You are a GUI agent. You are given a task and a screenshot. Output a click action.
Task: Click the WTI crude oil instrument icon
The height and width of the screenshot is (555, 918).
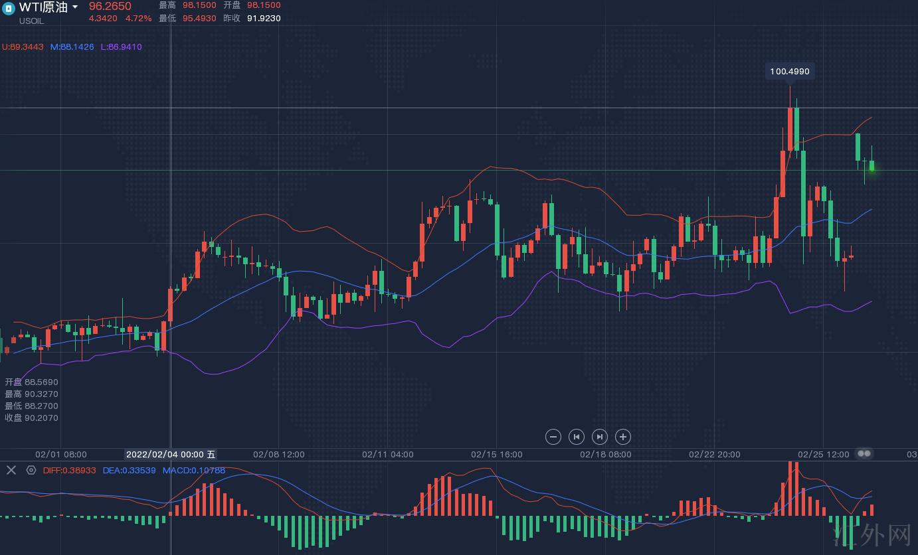pyautogui.click(x=9, y=9)
